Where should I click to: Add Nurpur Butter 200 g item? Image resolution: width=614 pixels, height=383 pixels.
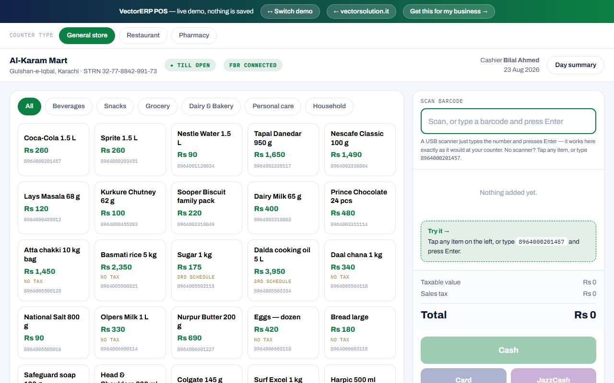207,333
